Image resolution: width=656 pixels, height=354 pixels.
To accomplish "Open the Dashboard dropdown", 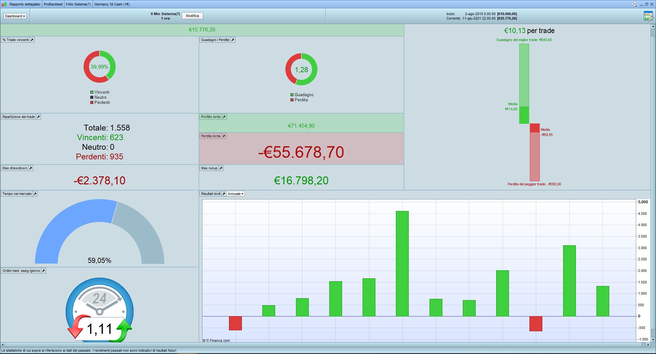I will pyautogui.click(x=15, y=16).
